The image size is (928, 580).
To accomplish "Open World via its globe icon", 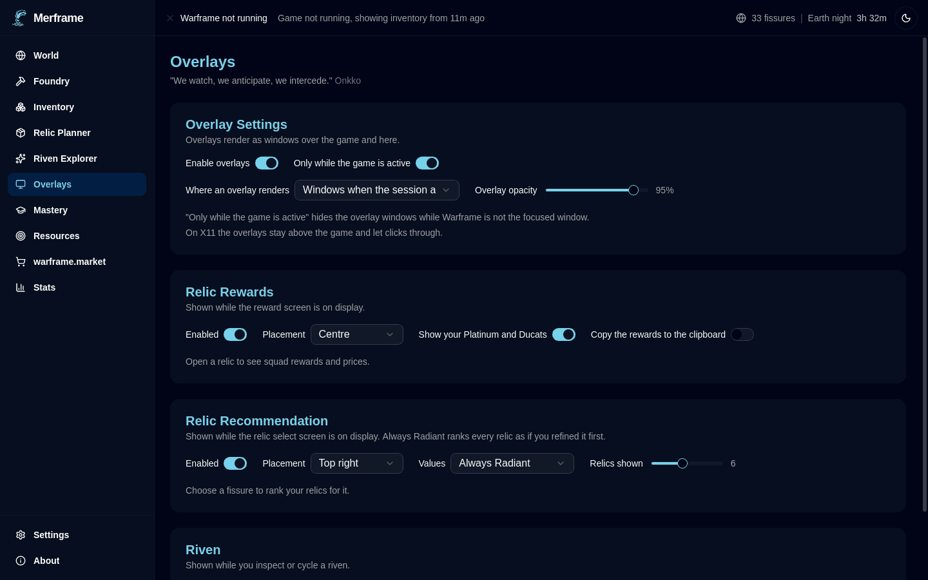I will [21, 55].
